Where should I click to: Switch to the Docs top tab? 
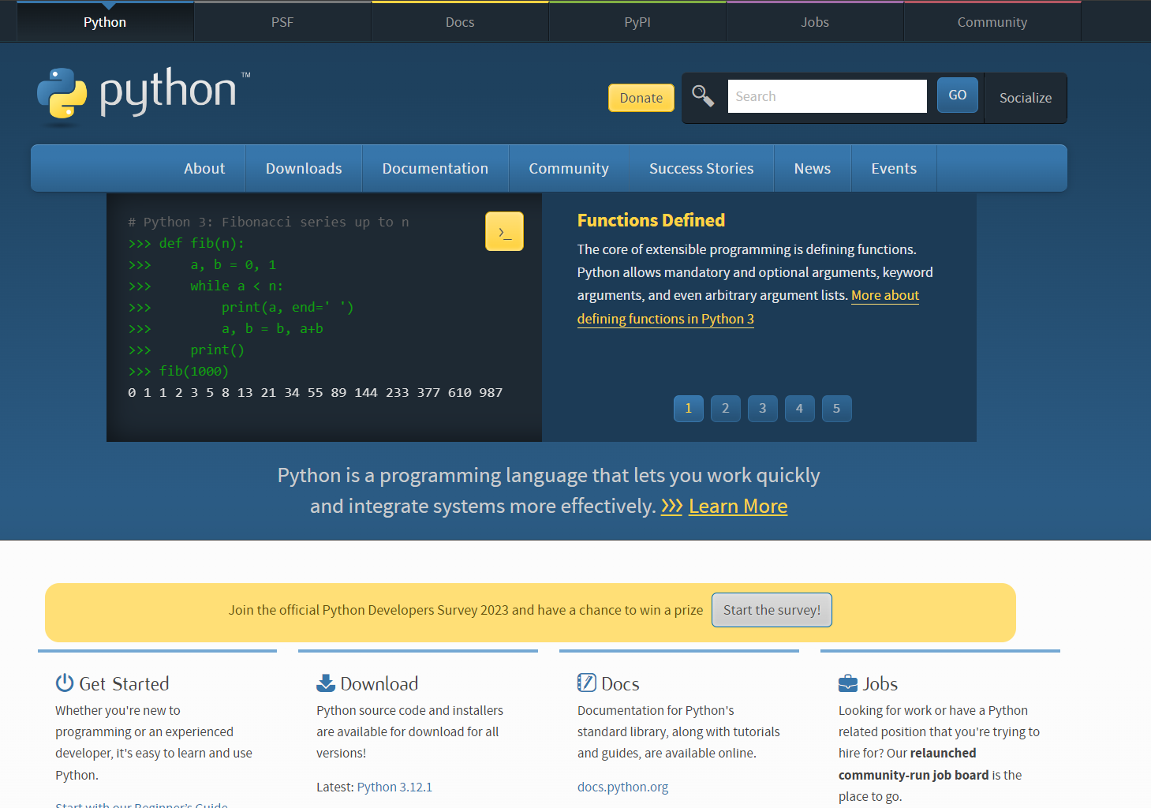click(460, 22)
